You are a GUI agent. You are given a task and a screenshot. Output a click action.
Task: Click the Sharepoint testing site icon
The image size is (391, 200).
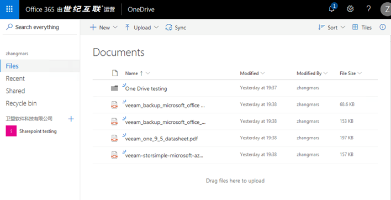[x=11, y=131]
